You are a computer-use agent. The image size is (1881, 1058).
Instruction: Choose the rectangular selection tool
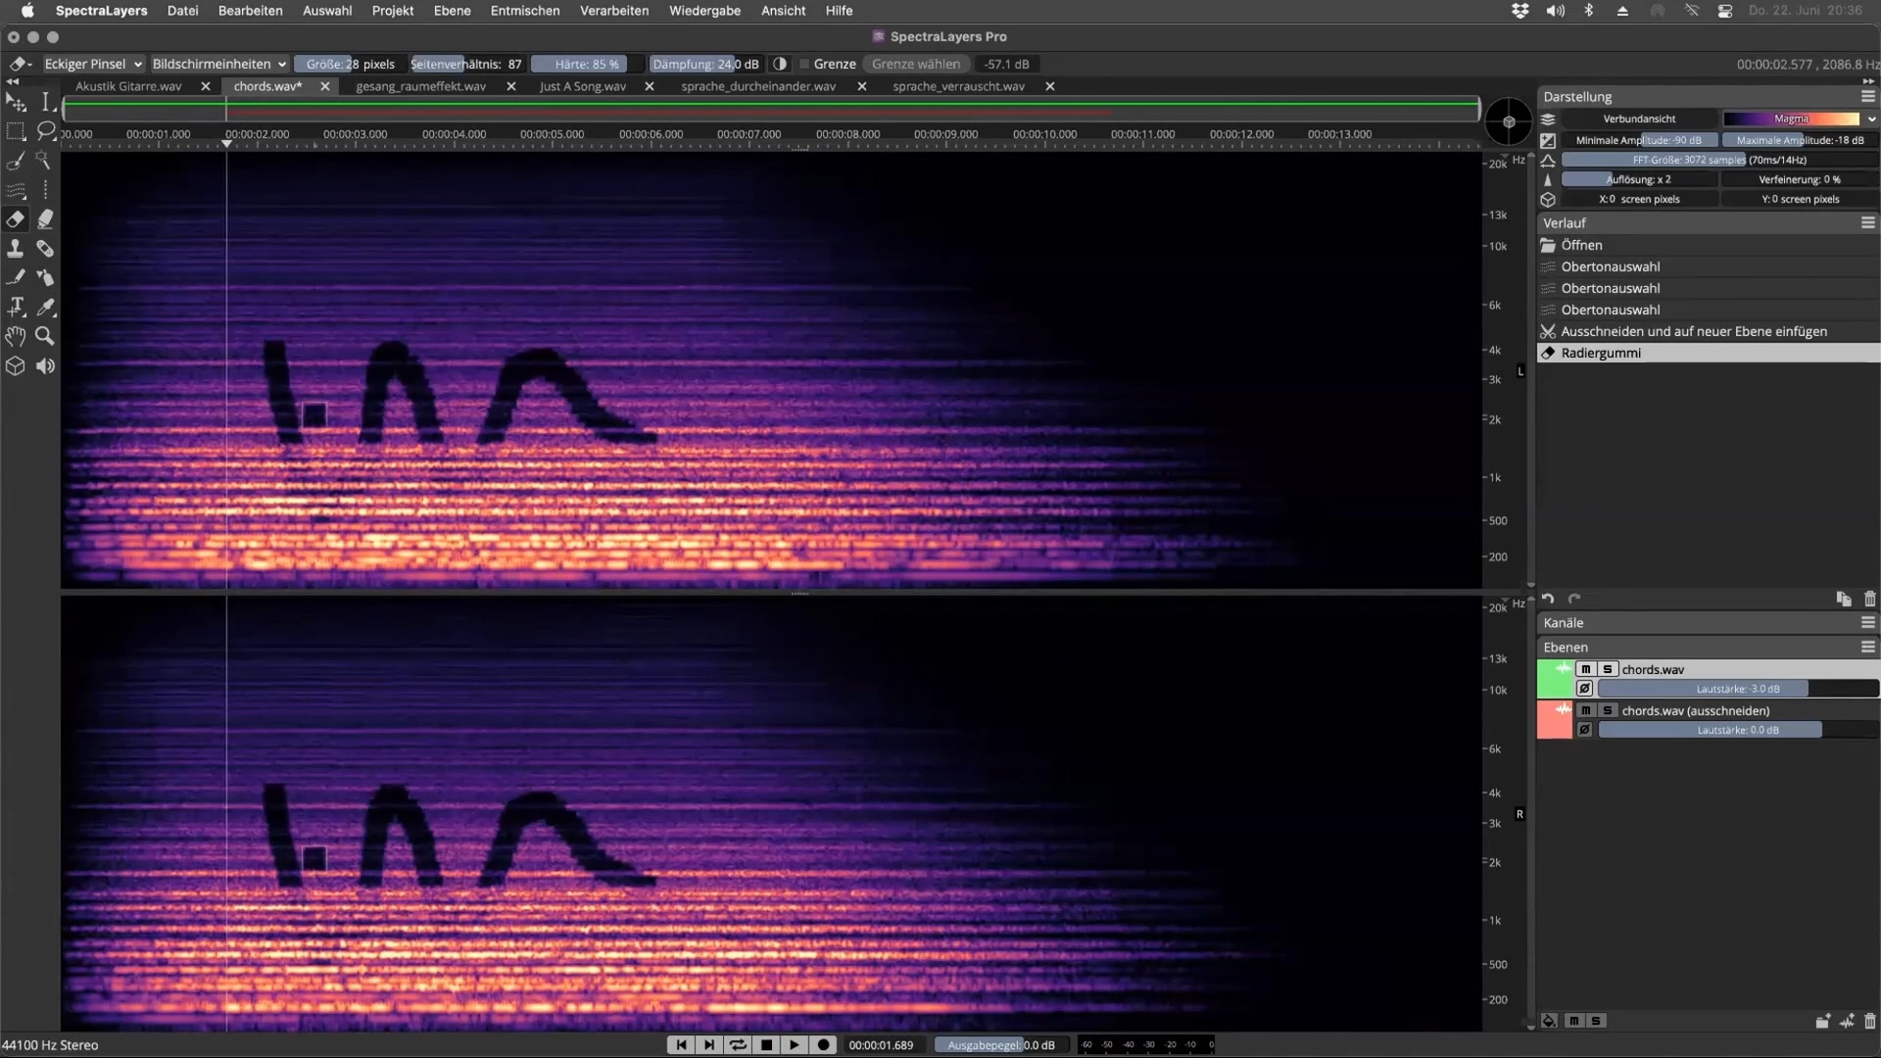click(x=16, y=131)
